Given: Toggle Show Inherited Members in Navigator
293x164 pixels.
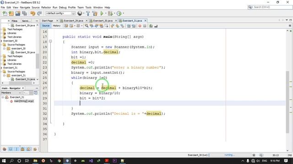Looking at the screenshot, I should point(5,149).
